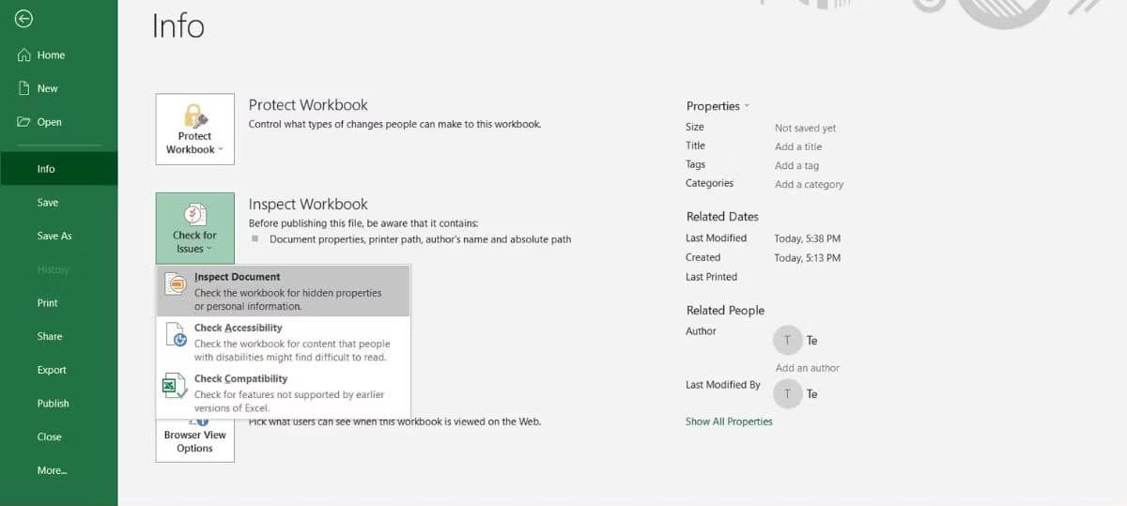Click the 'Document properties, printer path' text
This screenshot has width=1127, height=506.
pyautogui.click(x=420, y=239)
